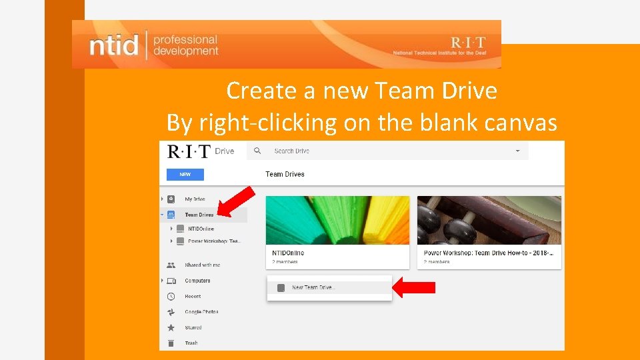
Task: Select New Team Drive context menu entry
Action: click(x=329, y=287)
